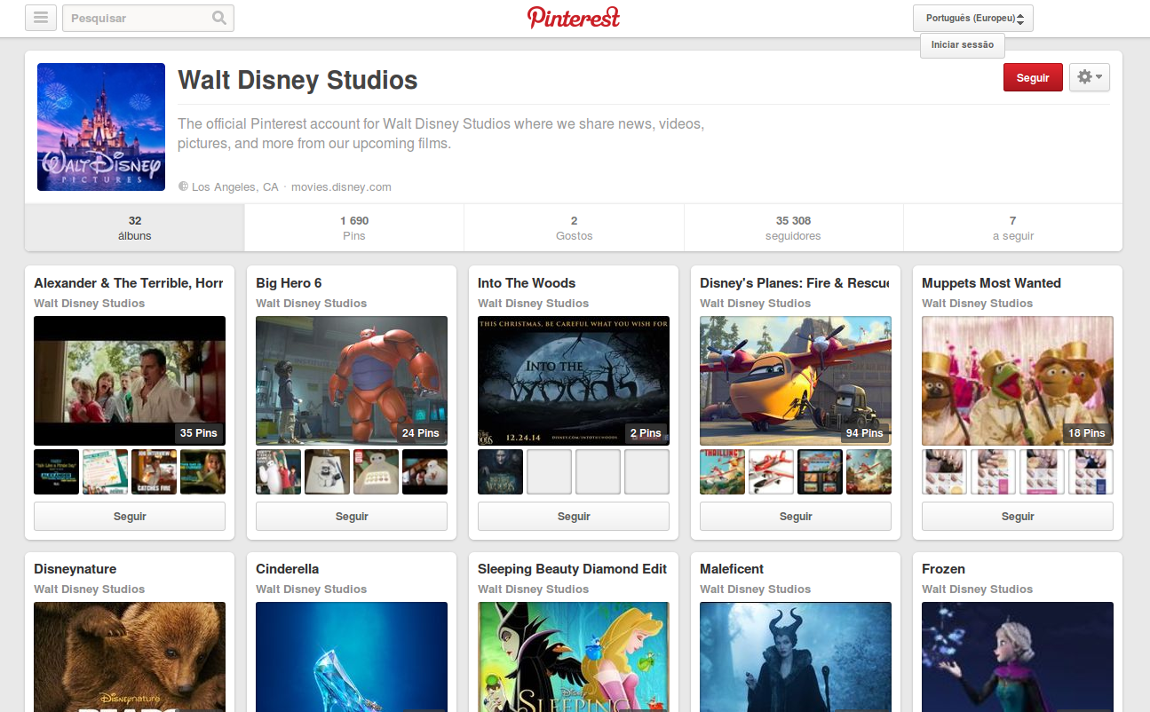Open the Português (Europeu) language selector
1150x712 pixels.
[973, 18]
